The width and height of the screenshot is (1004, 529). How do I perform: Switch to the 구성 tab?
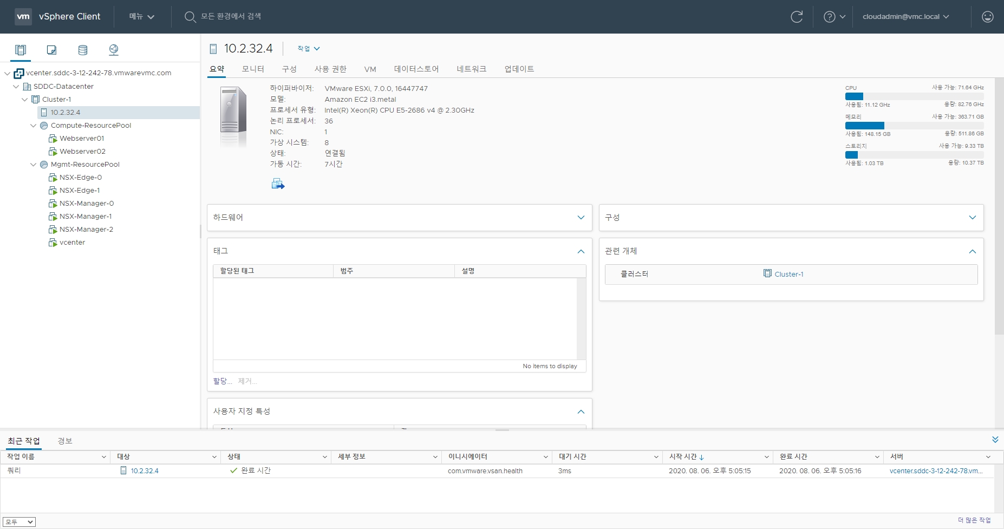tap(289, 69)
